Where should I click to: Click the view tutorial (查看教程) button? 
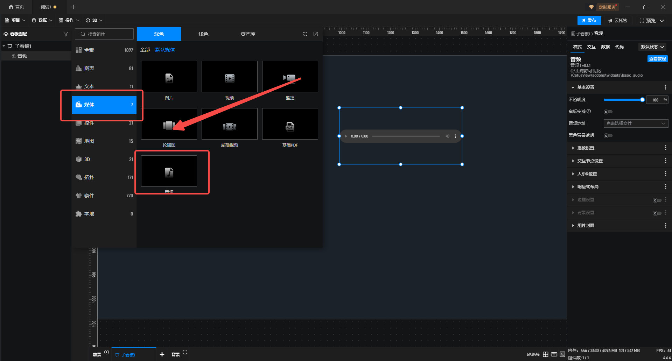[x=657, y=59]
